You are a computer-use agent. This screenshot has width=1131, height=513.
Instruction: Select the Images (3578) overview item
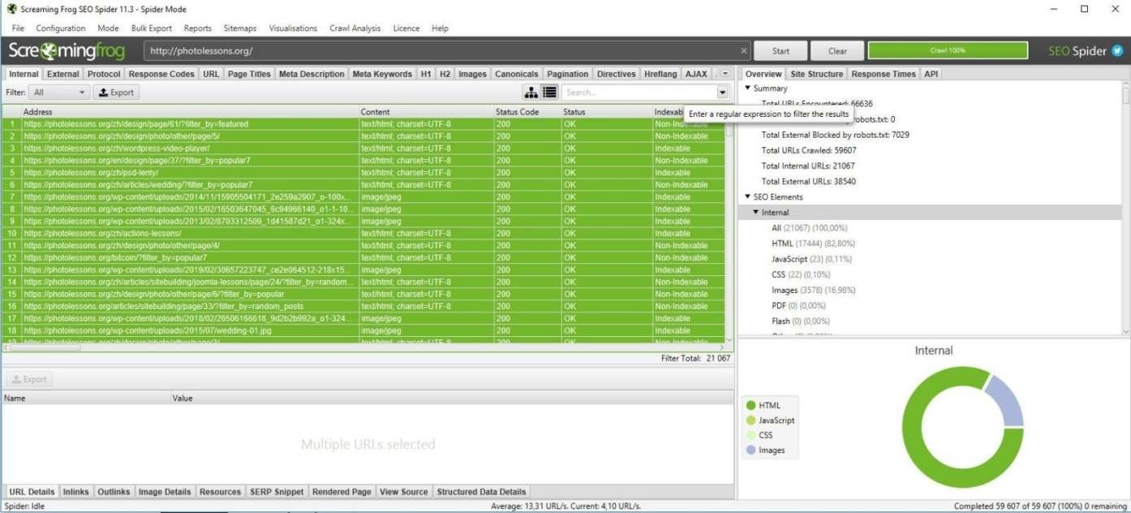click(813, 290)
